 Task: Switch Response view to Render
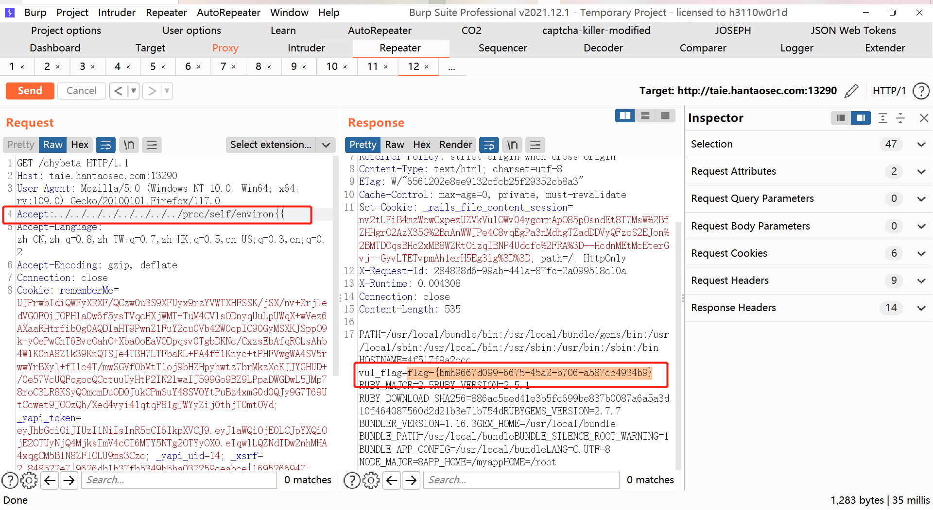[x=456, y=145]
